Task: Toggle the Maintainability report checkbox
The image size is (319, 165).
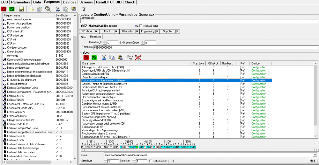Action: [x=85, y=26]
